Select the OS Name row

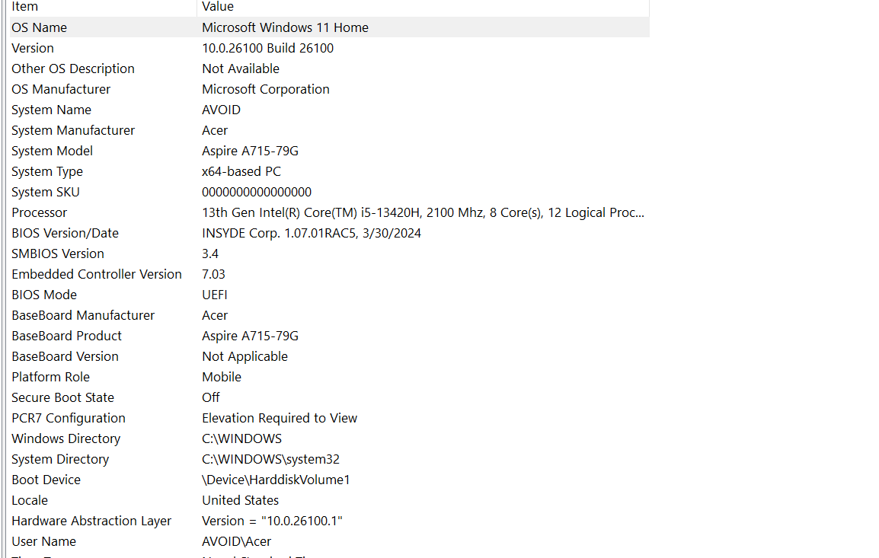(330, 27)
